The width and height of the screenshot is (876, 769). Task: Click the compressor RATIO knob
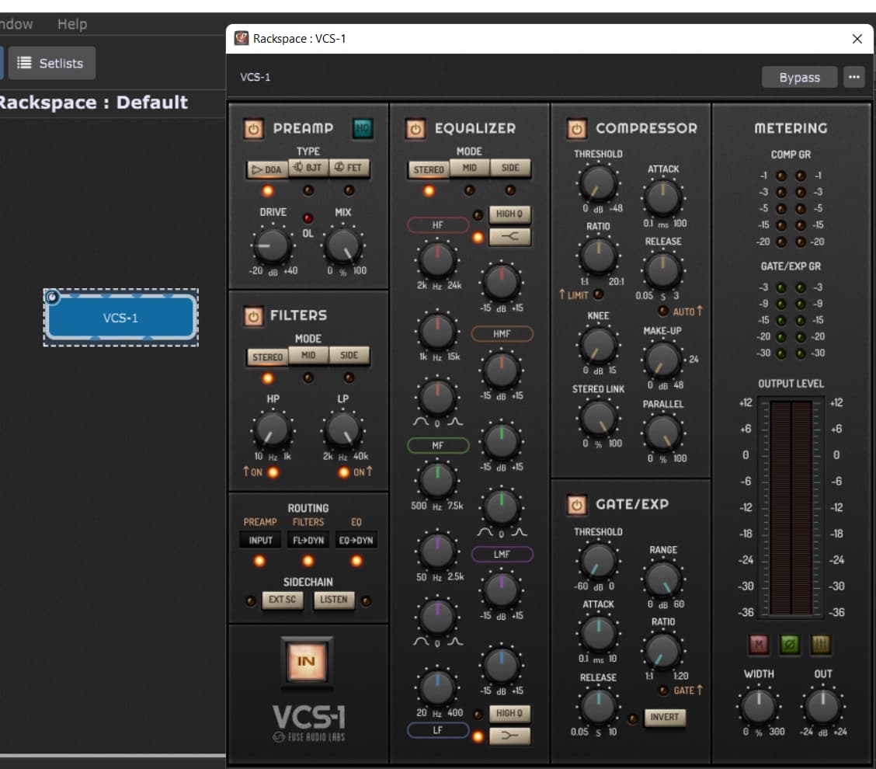click(x=598, y=256)
